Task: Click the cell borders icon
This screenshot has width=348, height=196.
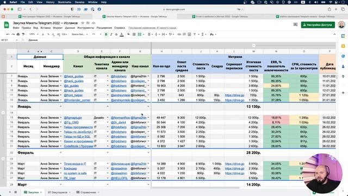Action: pyautogui.click(x=134, y=34)
